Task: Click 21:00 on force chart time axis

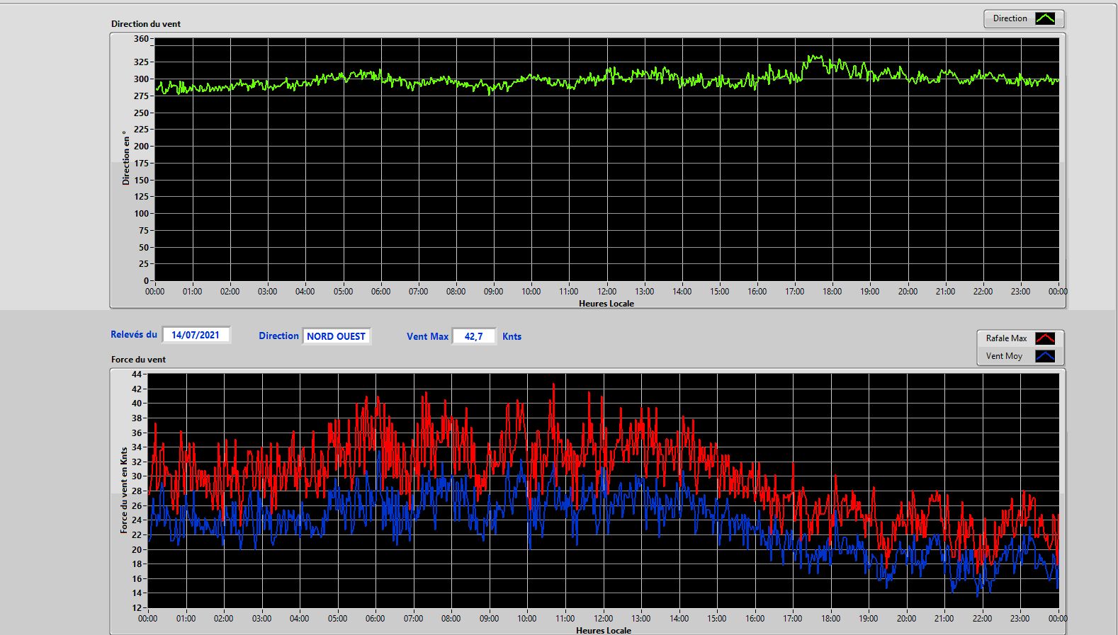Action: 944,618
